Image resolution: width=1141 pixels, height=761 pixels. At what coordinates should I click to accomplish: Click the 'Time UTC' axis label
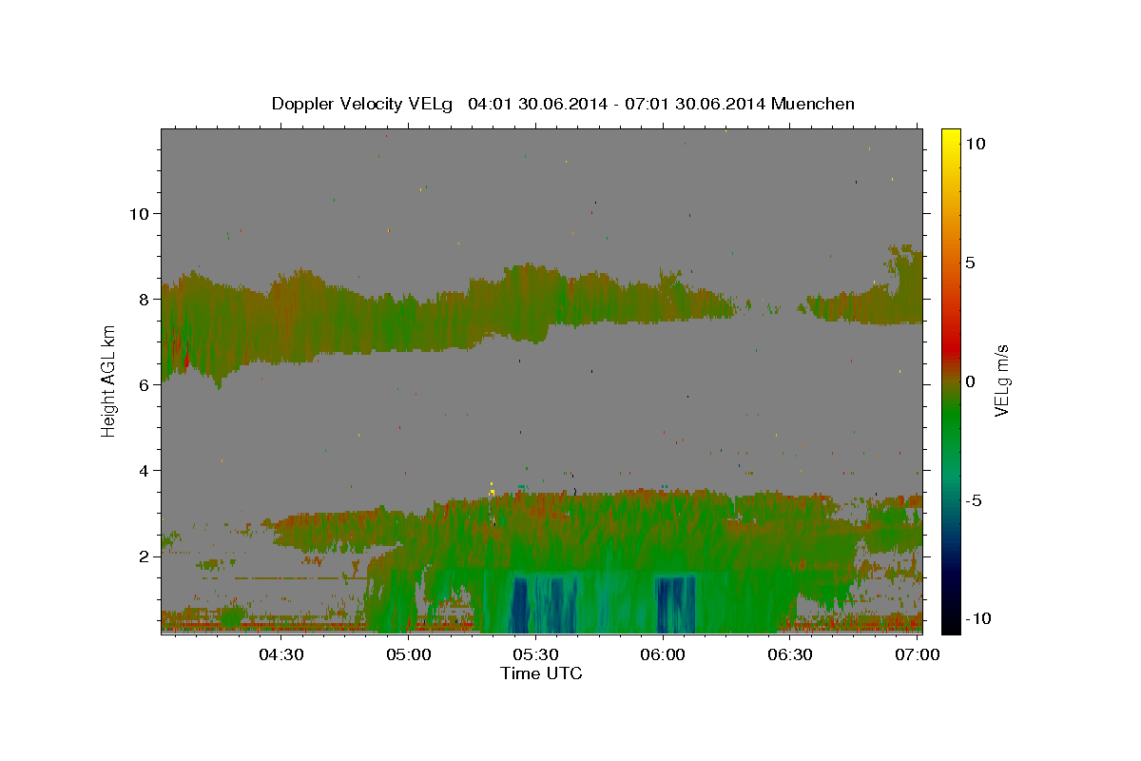click(x=541, y=673)
